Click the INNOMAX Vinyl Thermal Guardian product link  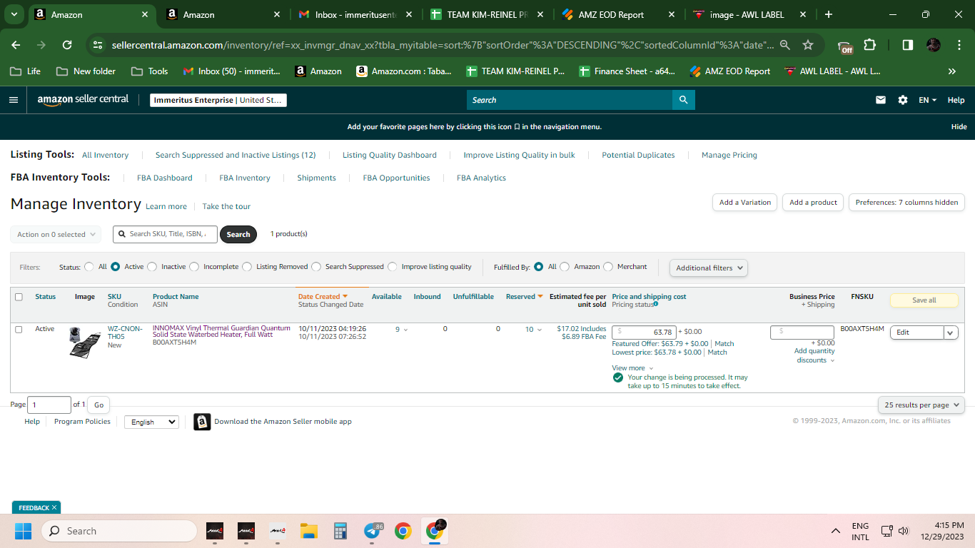coord(221,331)
